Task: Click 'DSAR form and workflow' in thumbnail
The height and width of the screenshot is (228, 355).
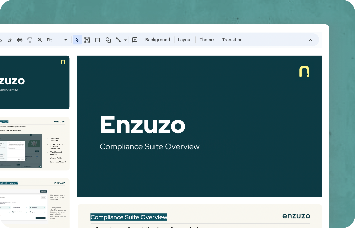Action: [56, 153]
